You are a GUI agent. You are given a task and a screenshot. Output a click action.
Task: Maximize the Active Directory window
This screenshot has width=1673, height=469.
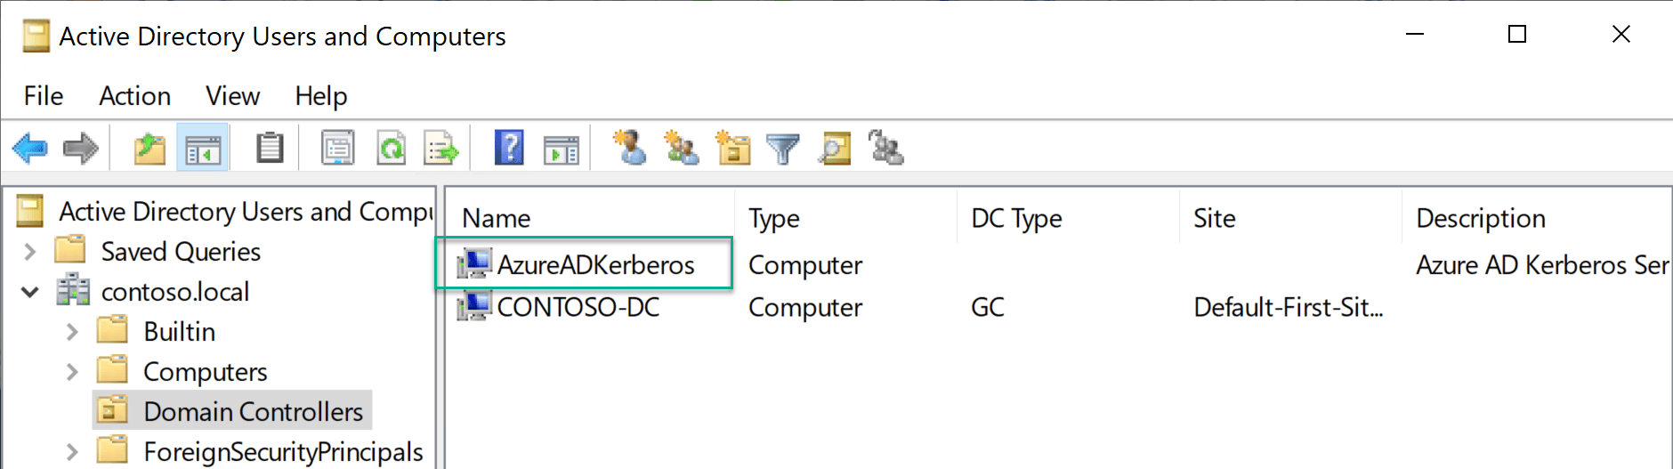[1517, 34]
